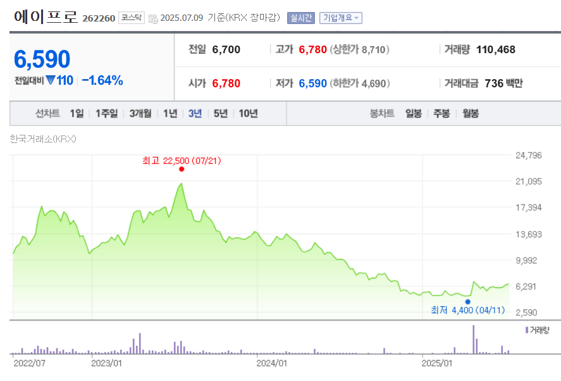
Task: Click the 2025/01 x-axis label
Action: [x=437, y=363]
